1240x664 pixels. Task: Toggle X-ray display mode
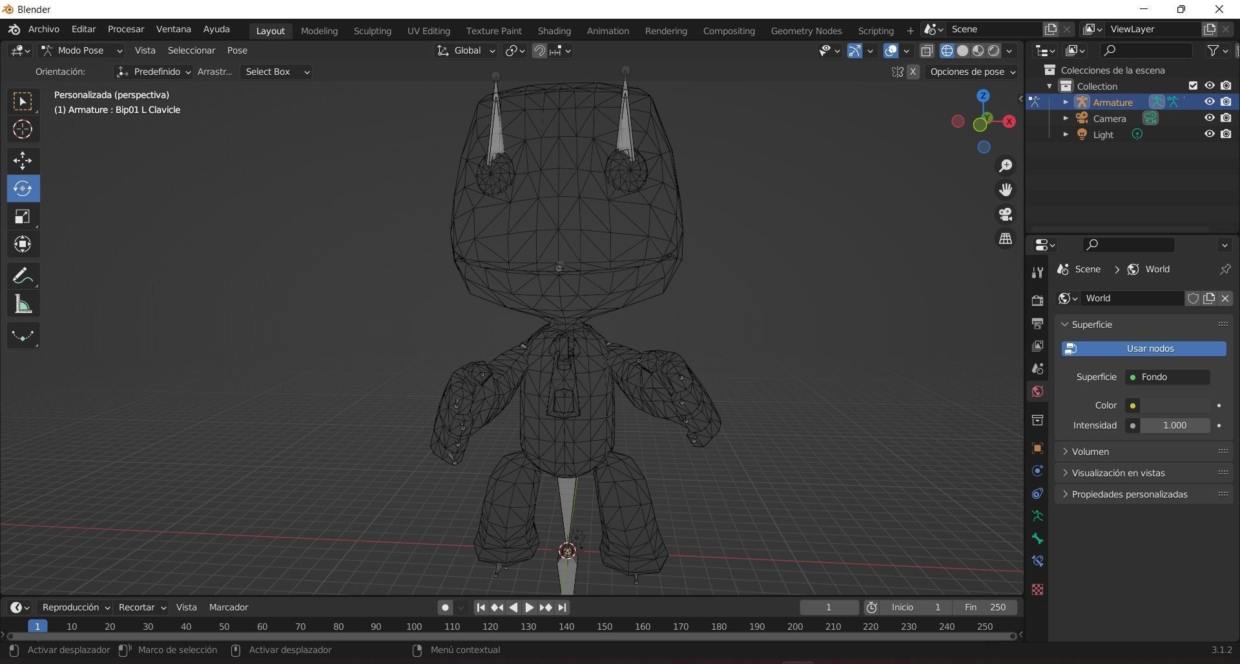[x=927, y=50]
